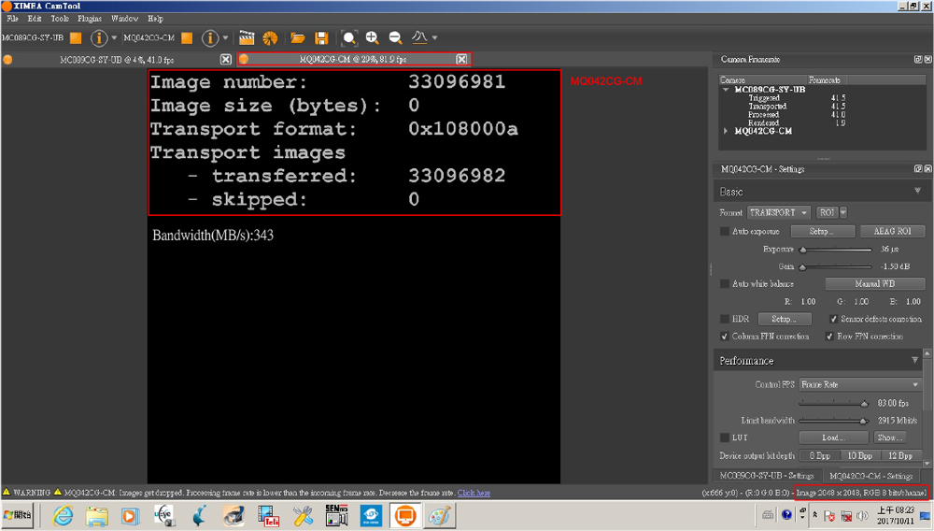Screen dimensions: 934x531
Task: Zoom in with the plus magnifier
Action: (372, 38)
